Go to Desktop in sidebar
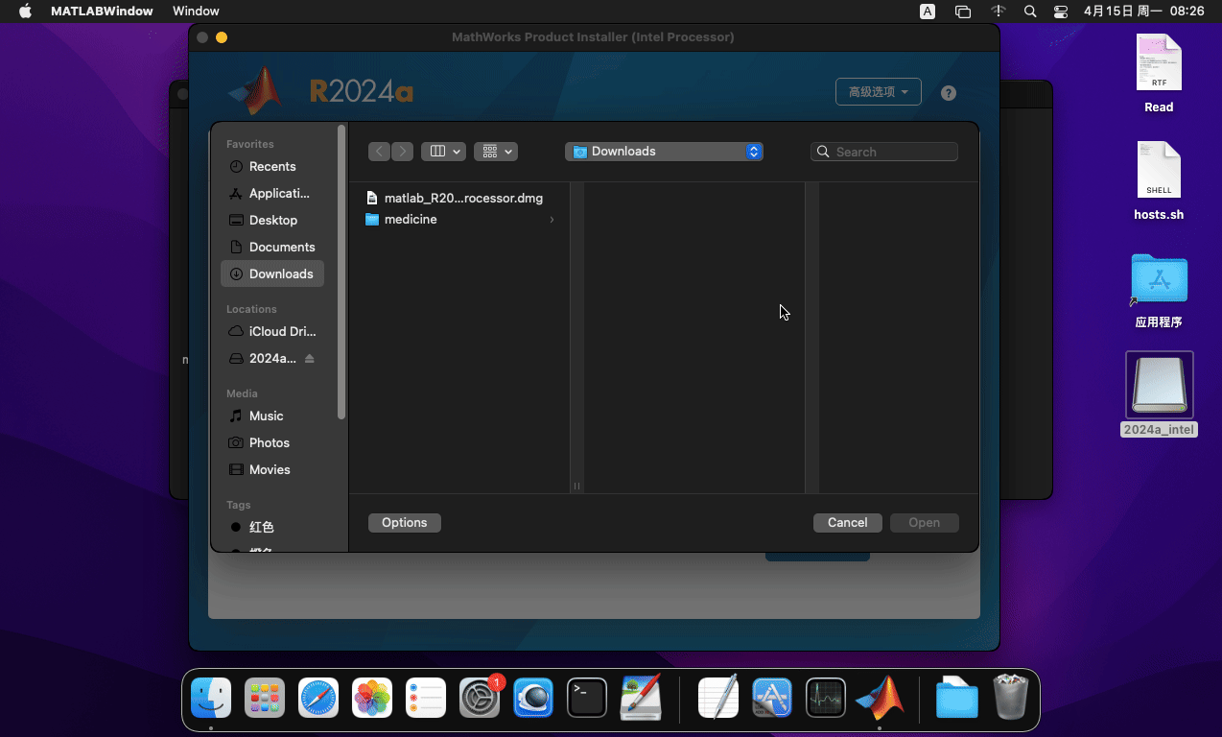Viewport: 1222px width, 737px height. click(272, 220)
